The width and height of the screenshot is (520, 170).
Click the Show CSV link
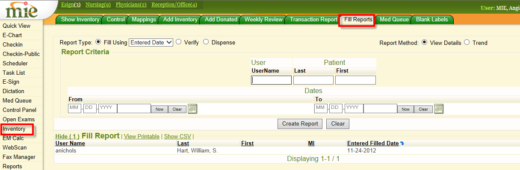click(177, 136)
